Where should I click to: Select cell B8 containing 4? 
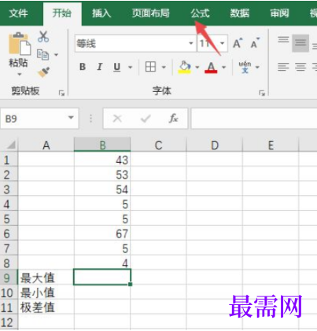click(102, 263)
